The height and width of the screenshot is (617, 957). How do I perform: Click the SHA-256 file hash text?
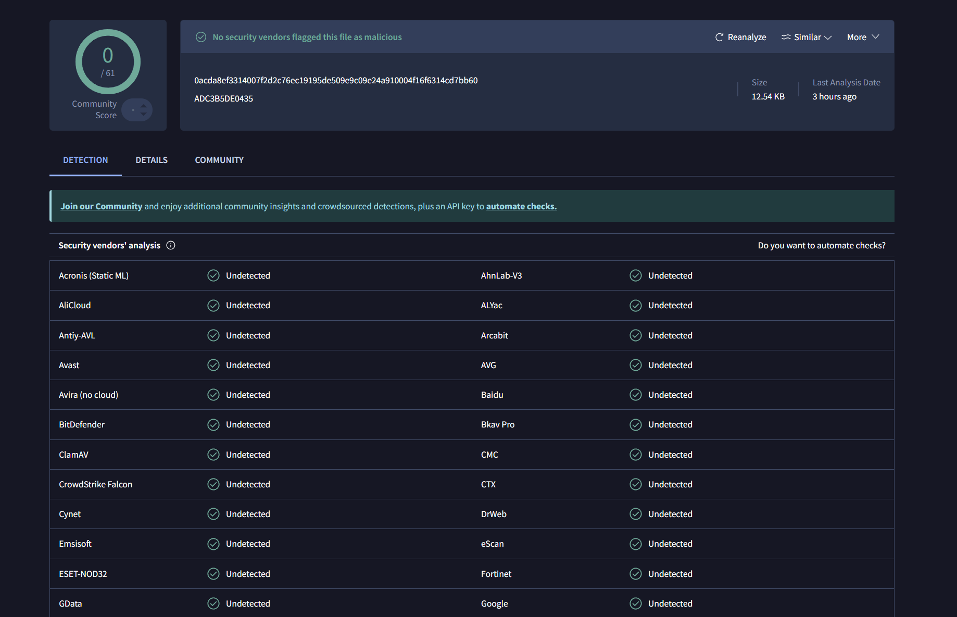(336, 80)
